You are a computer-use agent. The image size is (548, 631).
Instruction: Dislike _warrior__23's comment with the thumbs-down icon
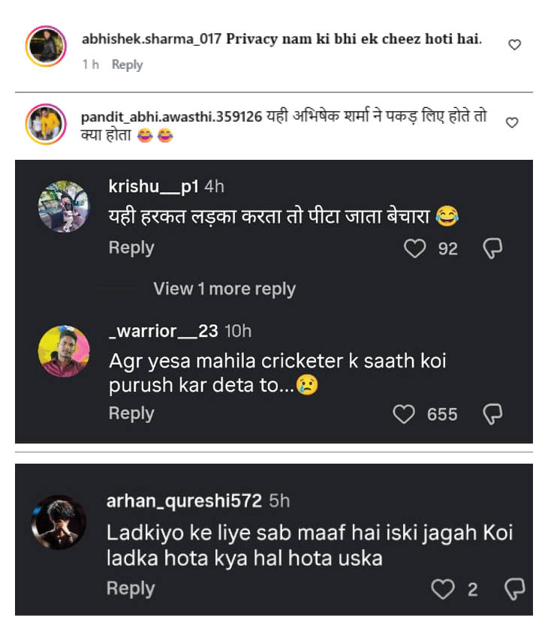[493, 413]
